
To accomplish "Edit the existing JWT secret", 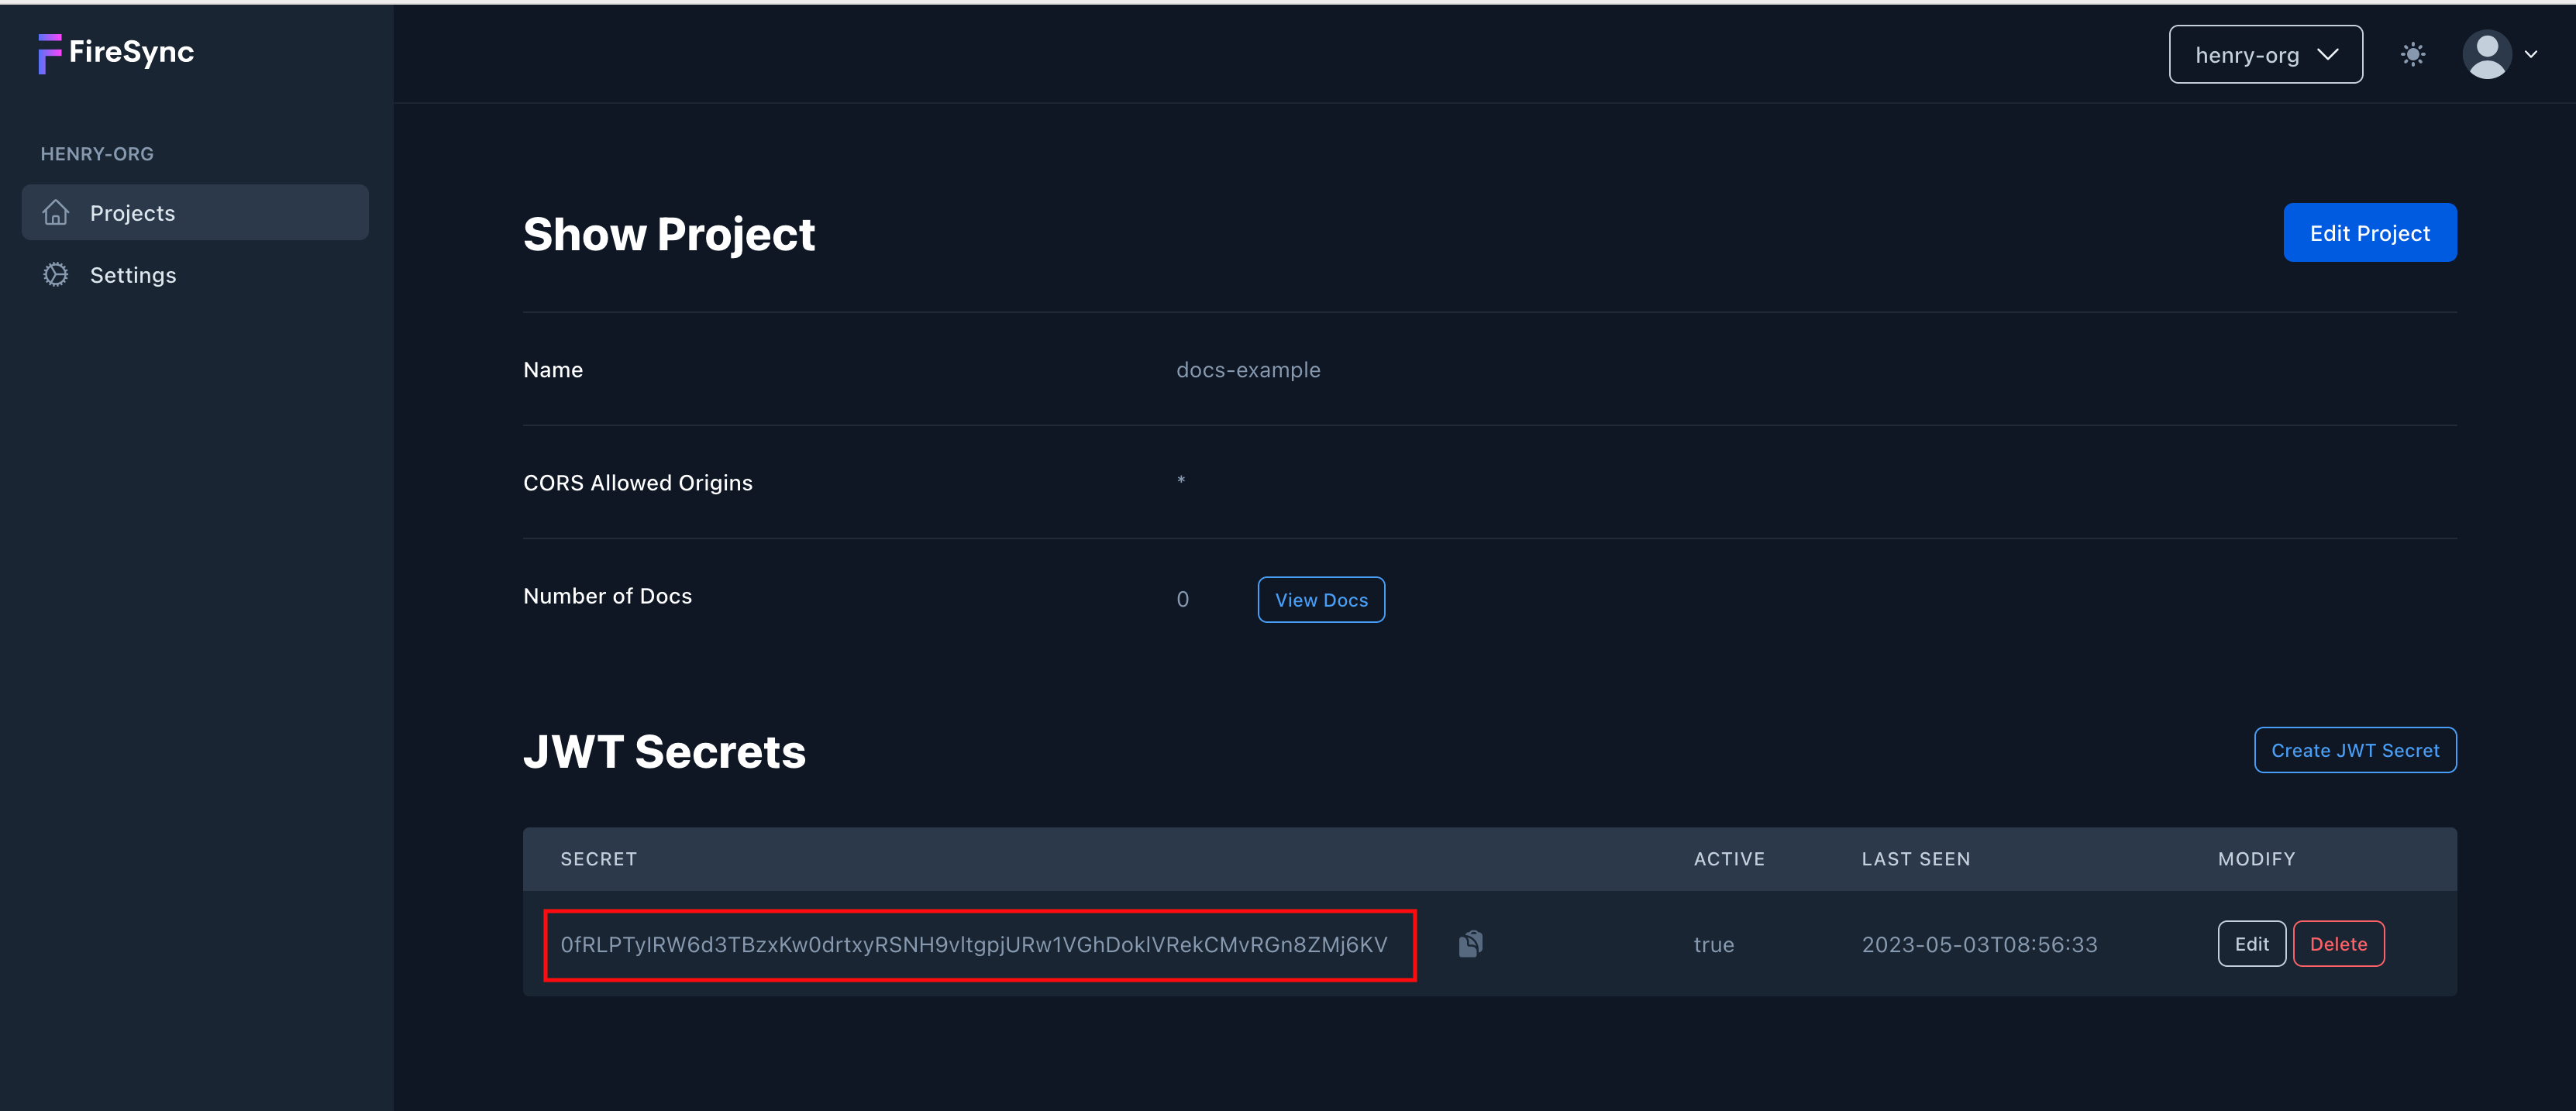I will [2252, 943].
